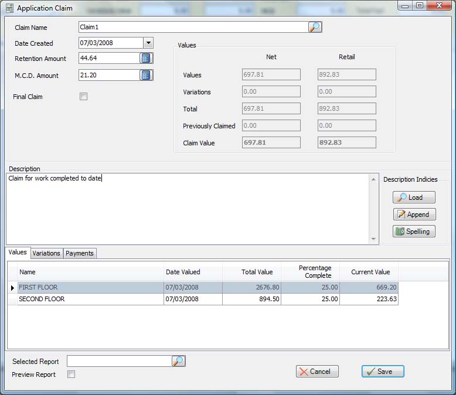
Task: Expand the Date Created dropdown
Action: pyautogui.click(x=148, y=43)
